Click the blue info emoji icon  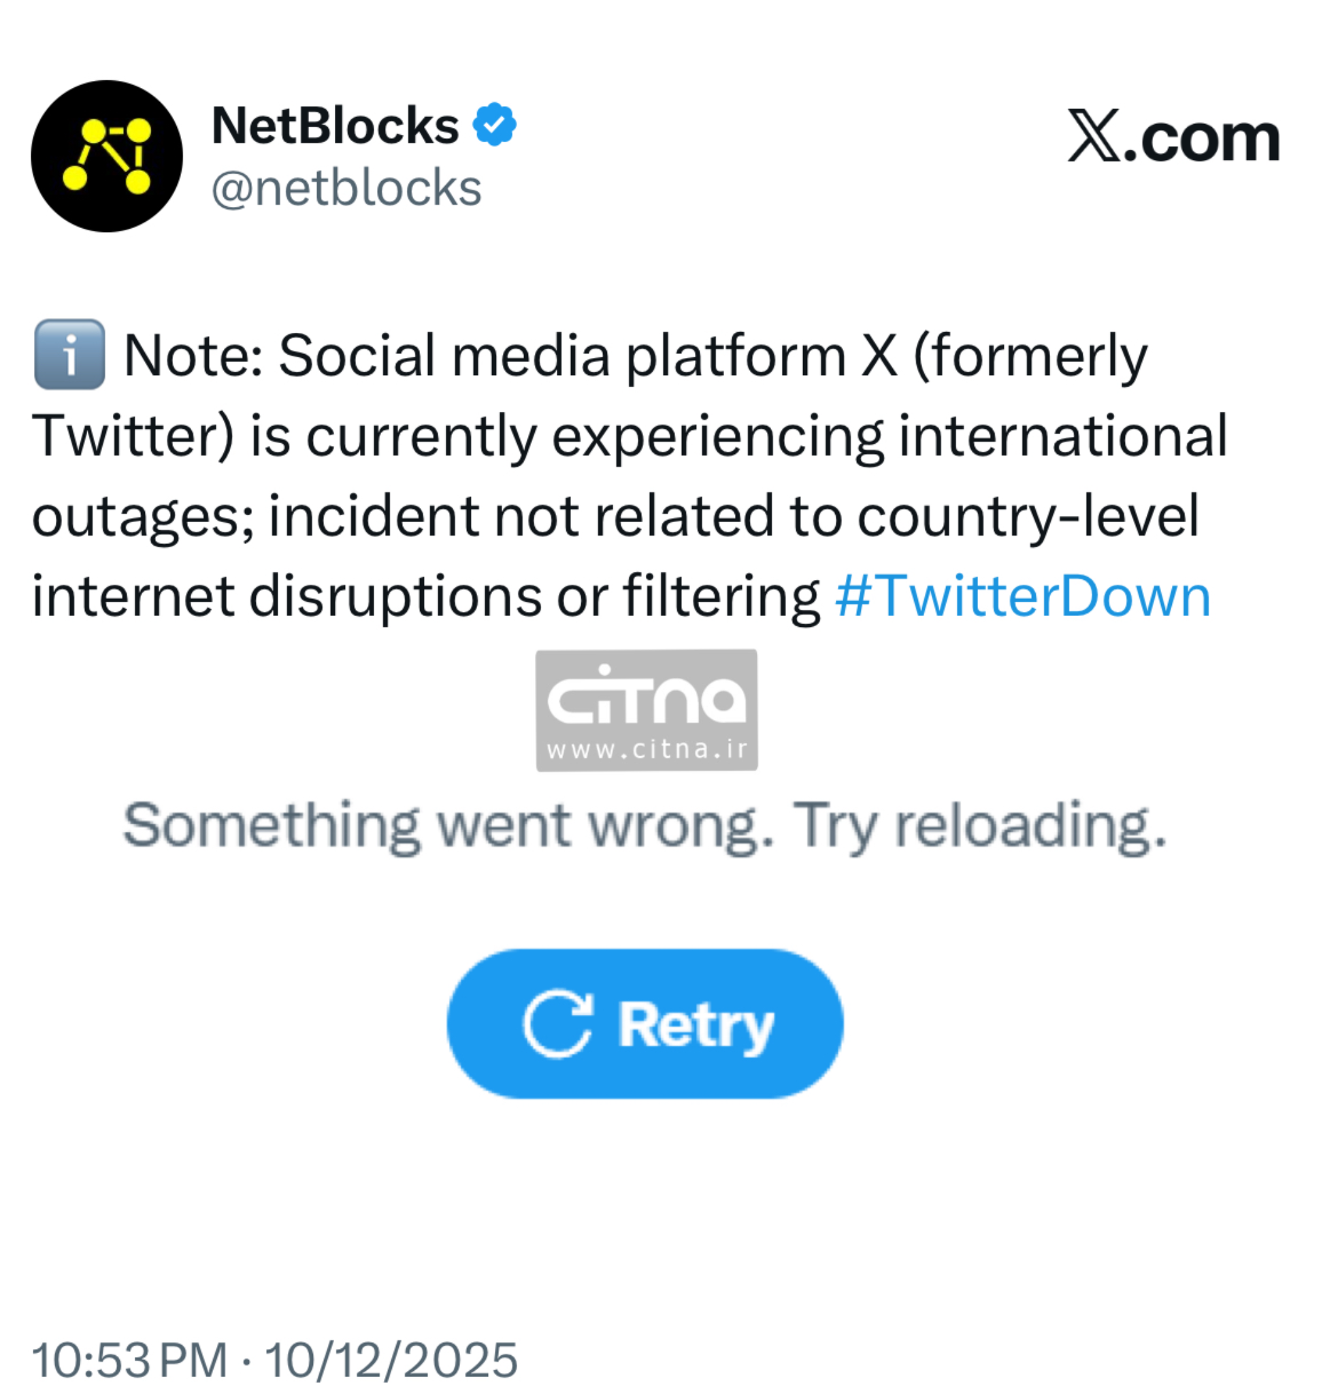69,354
